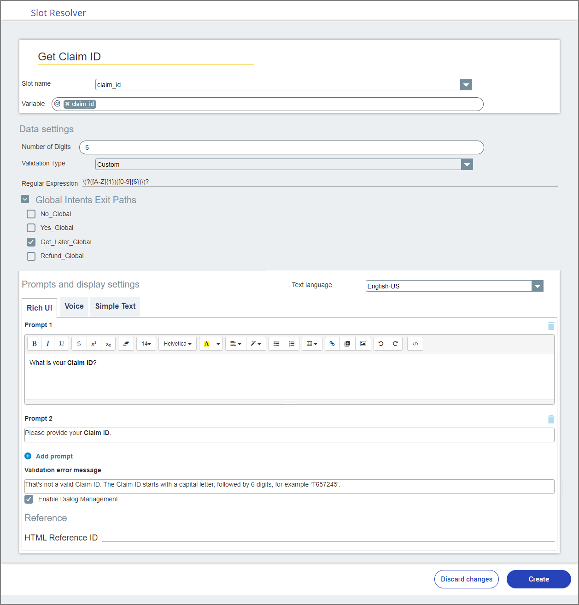Uncheck the Get_Later_Global exit path
579x605 pixels.
[x=31, y=242]
